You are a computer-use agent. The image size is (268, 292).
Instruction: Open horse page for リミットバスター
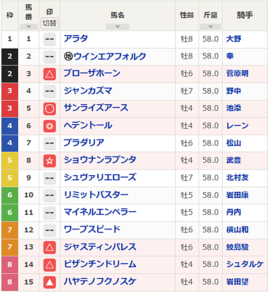click(x=96, y=195)
